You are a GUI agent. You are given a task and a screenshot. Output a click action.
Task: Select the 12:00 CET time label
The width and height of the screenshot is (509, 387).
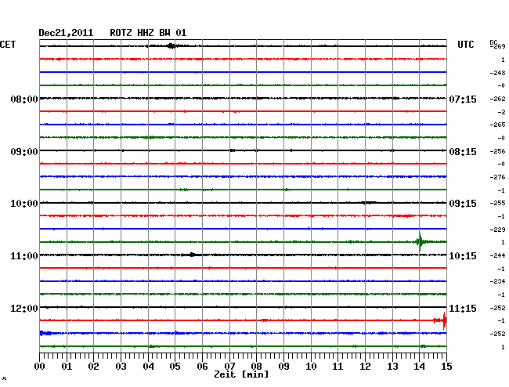click(x=24, y=308)
